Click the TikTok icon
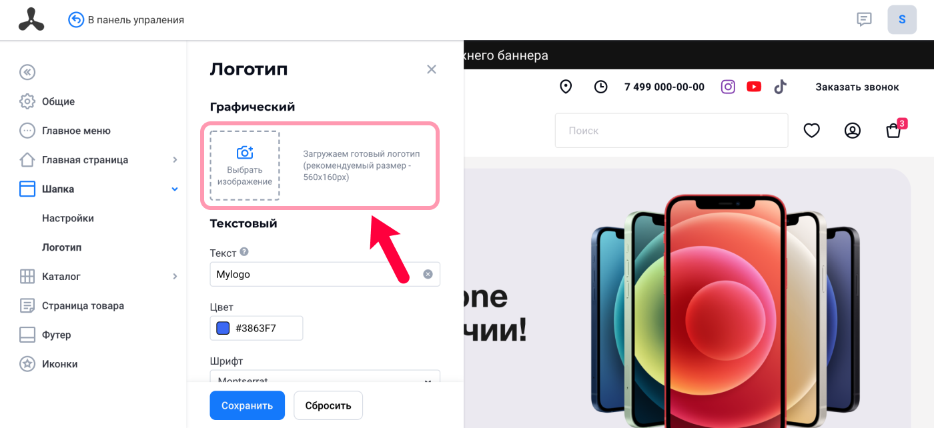 click(781, 87)
